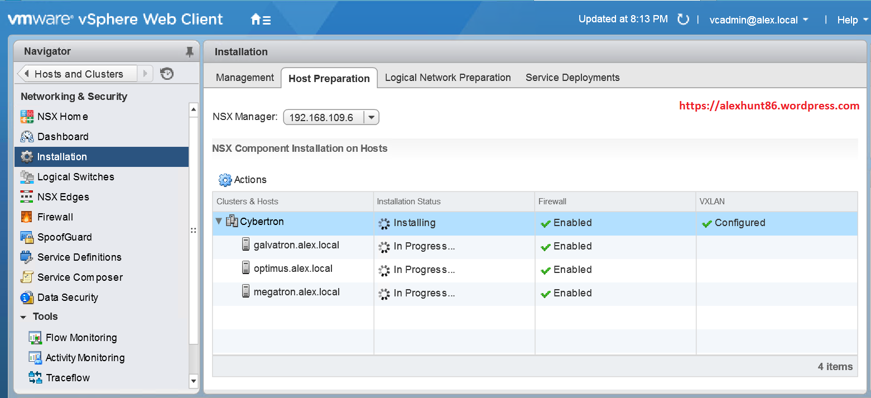Collapse the Tools section in the navigator
Viewport: 871px width, 398px height.
[23, 317]
